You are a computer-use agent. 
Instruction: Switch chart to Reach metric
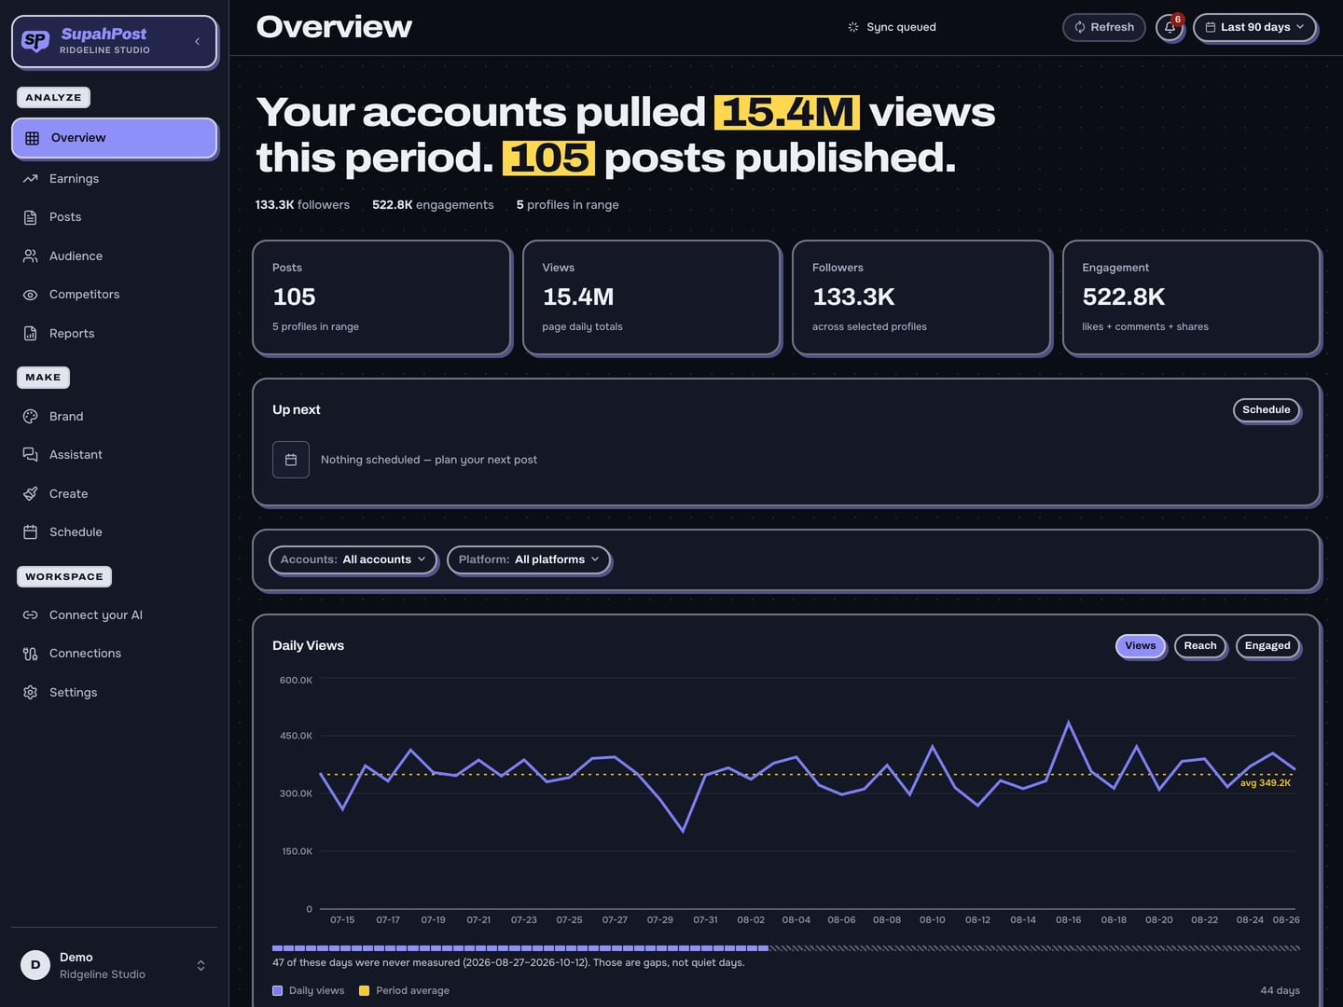(1200, 646)
